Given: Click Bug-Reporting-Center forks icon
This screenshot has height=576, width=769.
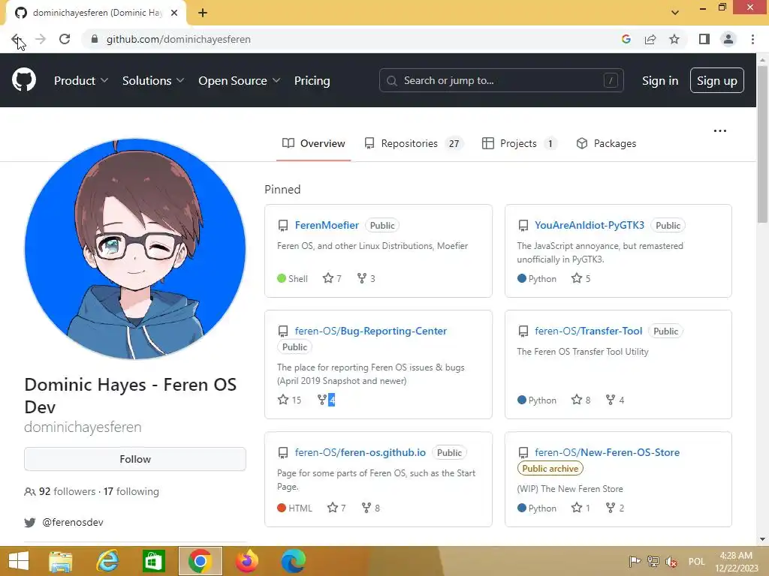Looking at the screenshot, I should pos(321,400).
